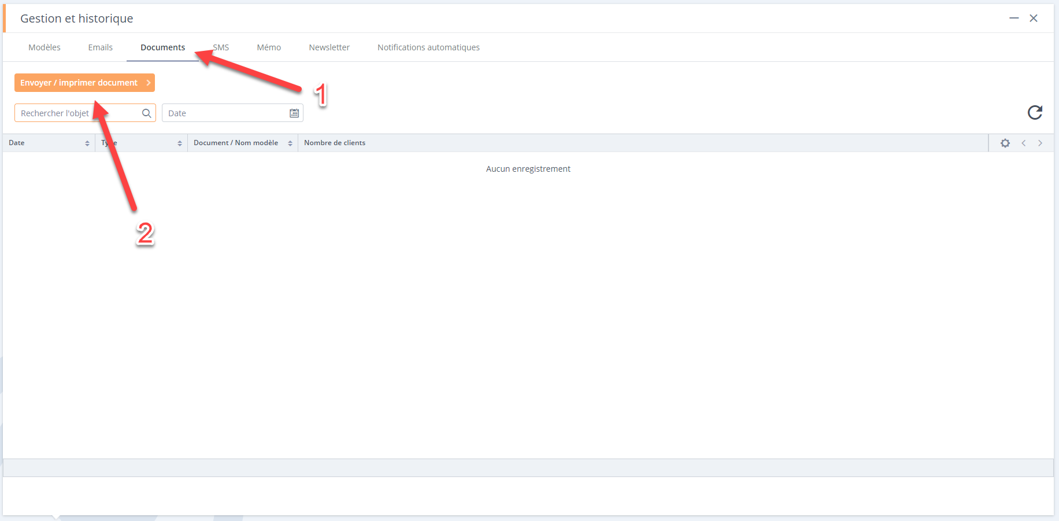Open table column settings gear
1059x521 pixels.
click(1005, 143)
